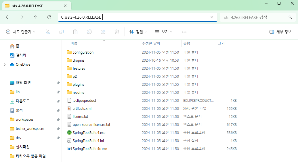Screen dimensions: 298x162
Task: Select the readme folder
Action: (x=76, y=92)
